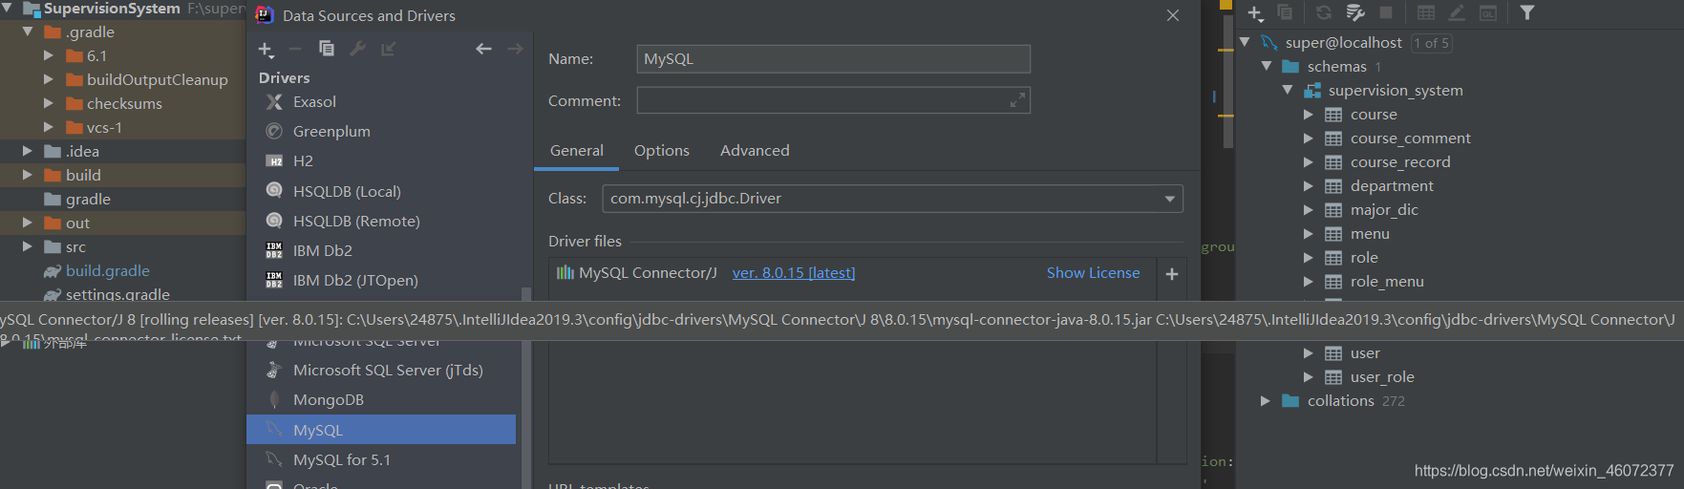Click the add data source plus icon in dialog
1684x489 pixels.
[266, 49]
